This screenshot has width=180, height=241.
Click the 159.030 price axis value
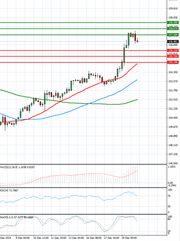pyautogui.click(x=173, y=18)
